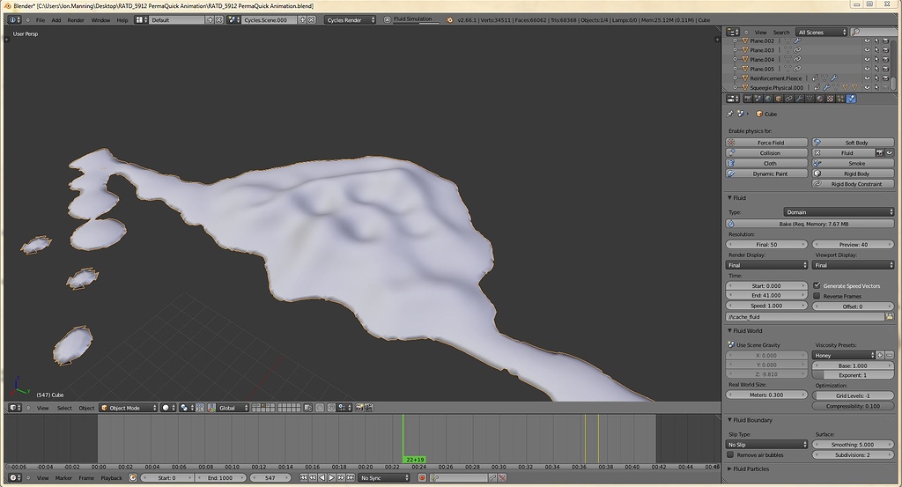Toggle selectability arrow for Plane.003
The image size is (902, 487).
coord(876,50)
